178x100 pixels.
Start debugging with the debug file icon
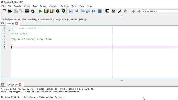tap(71, 11)
